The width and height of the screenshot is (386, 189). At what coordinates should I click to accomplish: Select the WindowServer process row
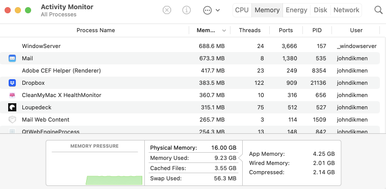tap(190, 46)
